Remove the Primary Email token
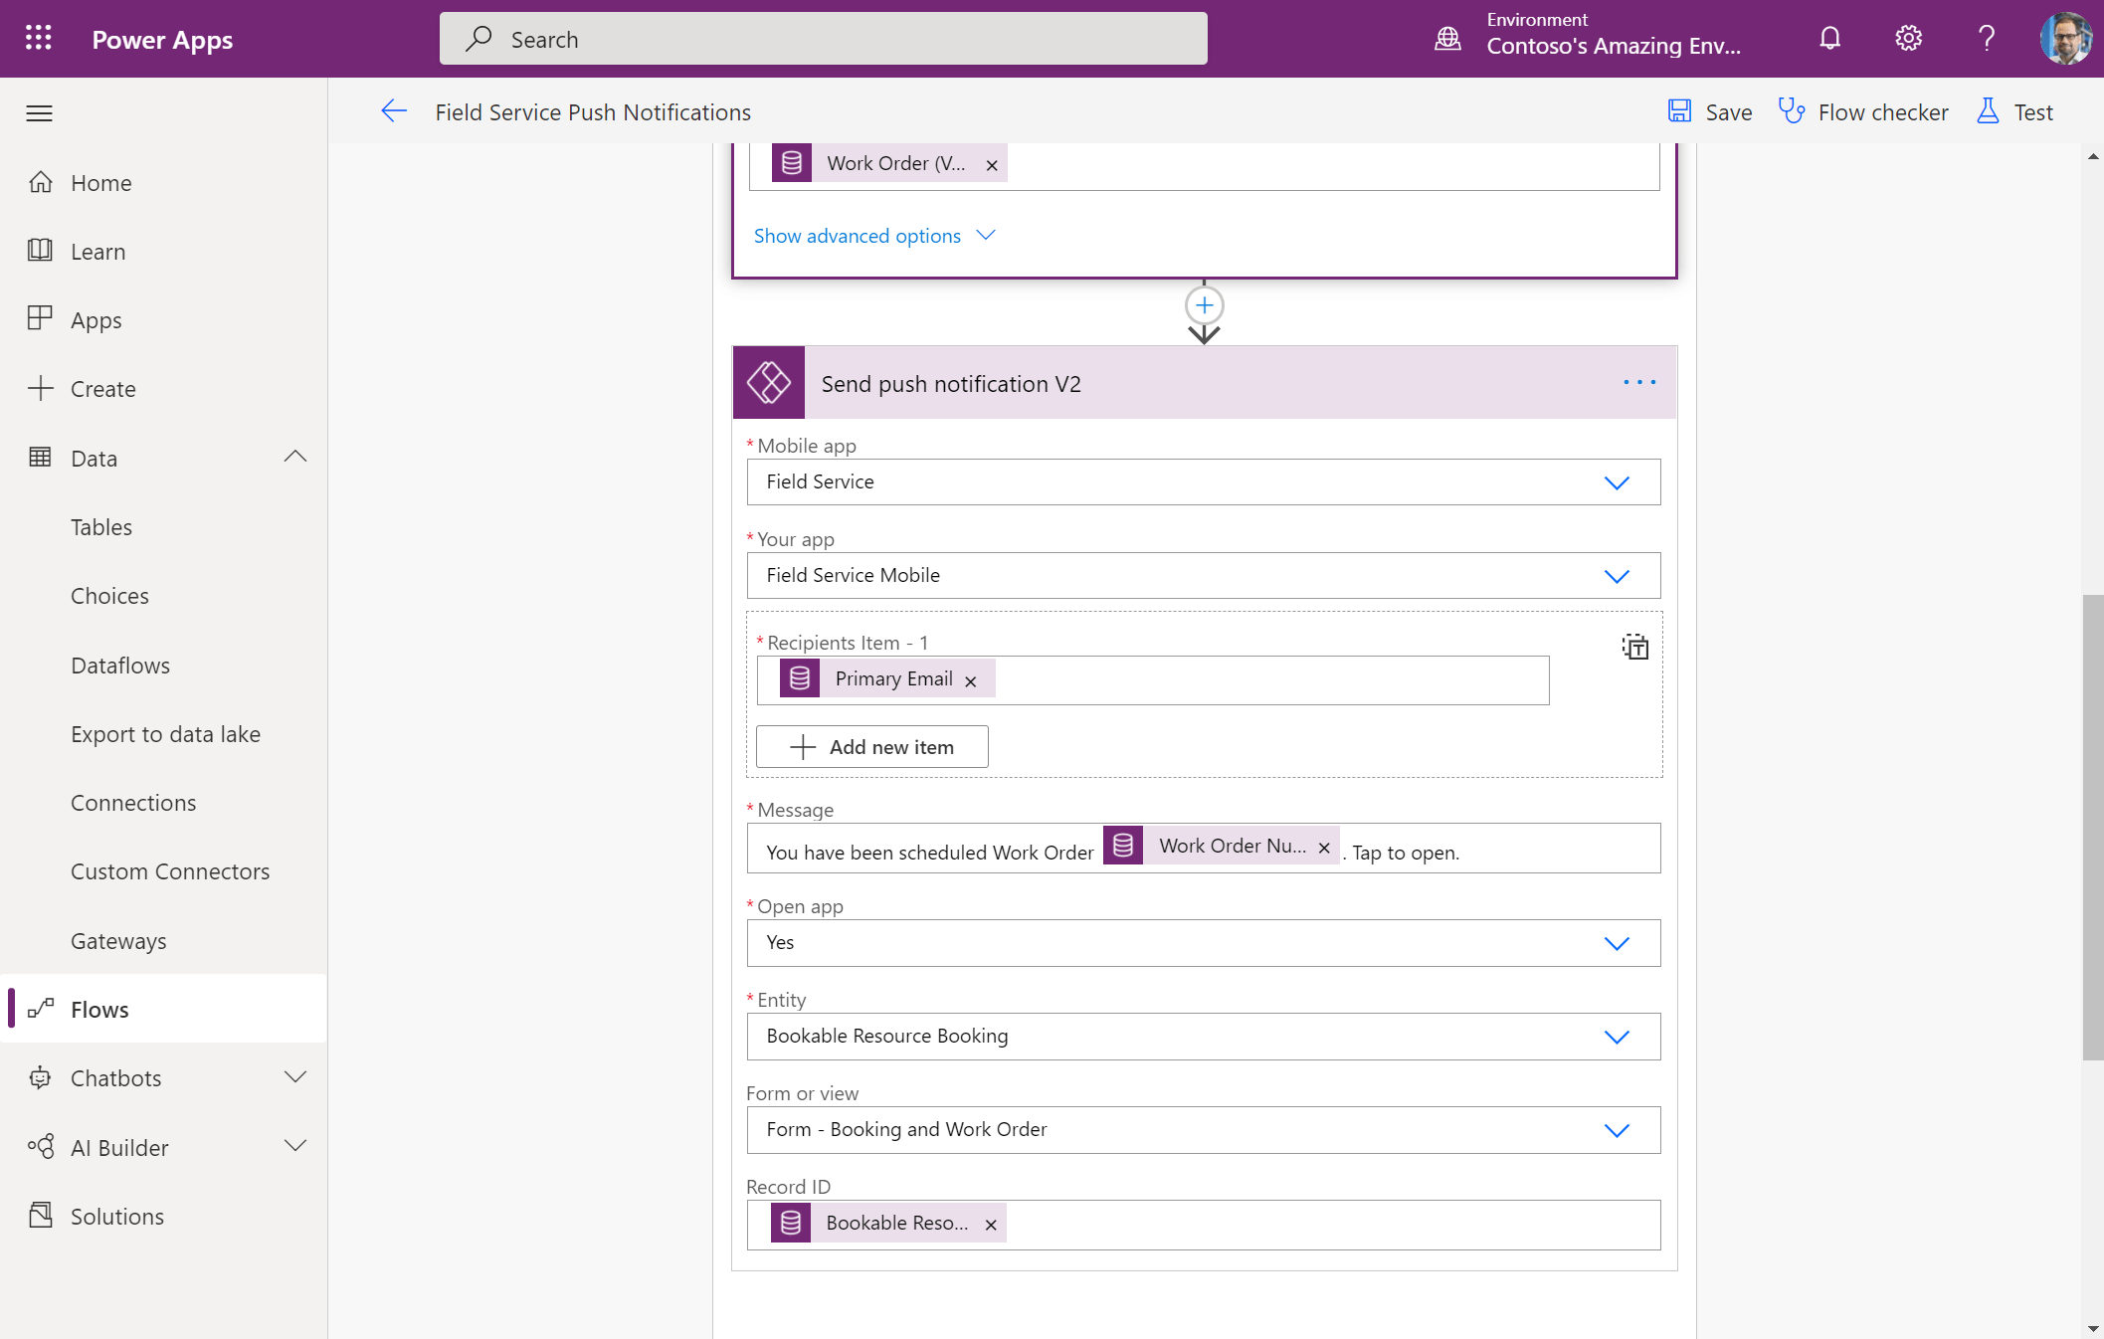The width and height of the screenshot is (2104, 1339). [971, 681]
